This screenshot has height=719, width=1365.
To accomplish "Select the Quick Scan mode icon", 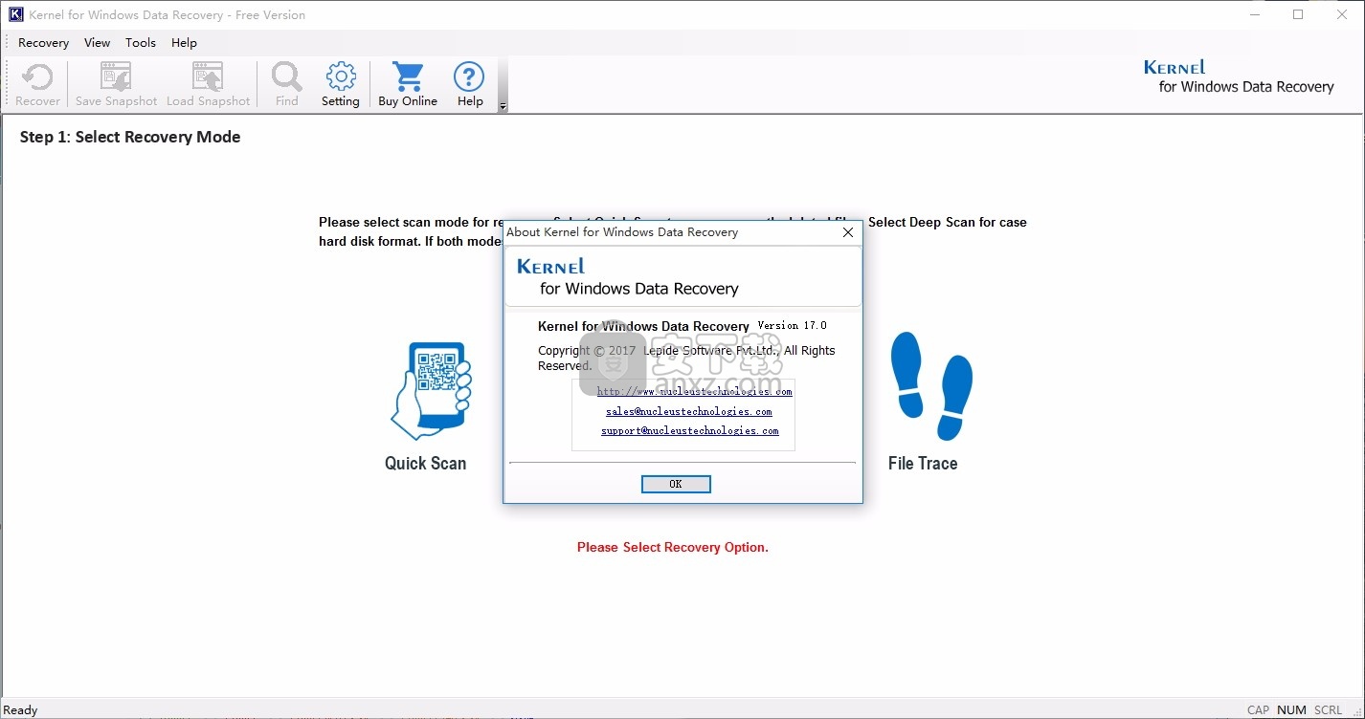I will pyautogui.click(x=431, y=391).
